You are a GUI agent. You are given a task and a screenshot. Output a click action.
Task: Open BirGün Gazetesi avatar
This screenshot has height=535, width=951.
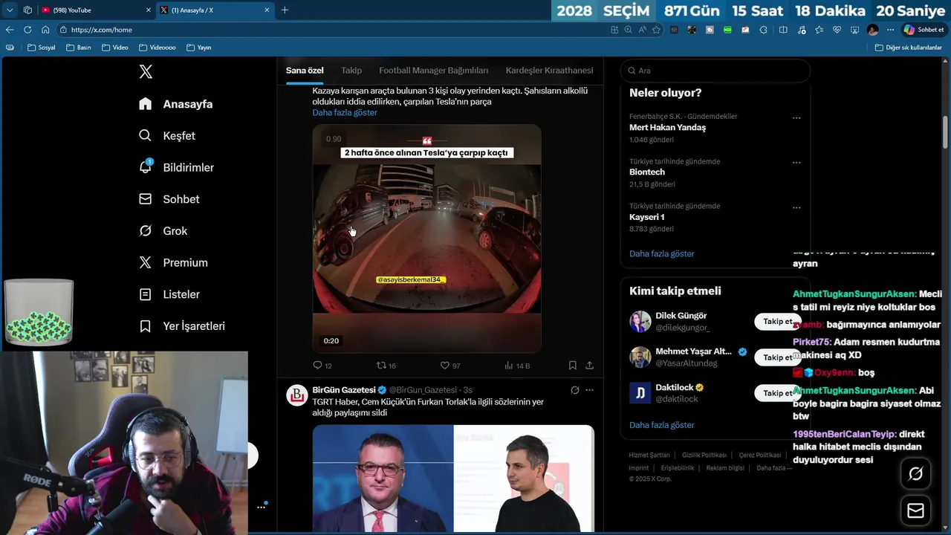pyautogui.click(x=297, y=395)
